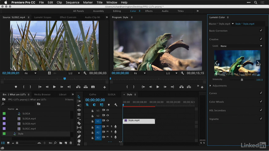Image resolution: width=269 pixels, height=151 pixels.
Task: Open timeline display settings wrench
Action: (x=116, y=105)
